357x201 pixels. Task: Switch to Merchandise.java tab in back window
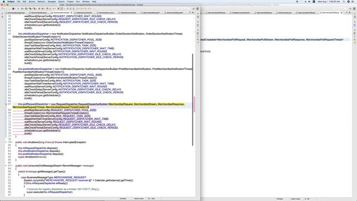(285, 13)
